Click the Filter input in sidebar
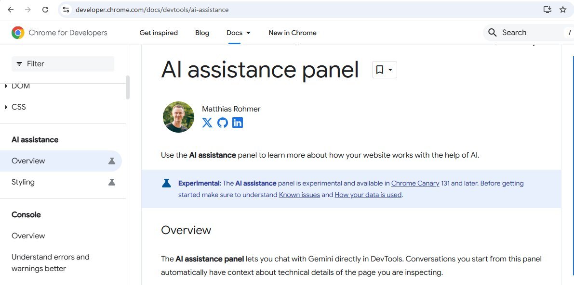This screenshot has height=285, width=574. (x=63, y=64)
